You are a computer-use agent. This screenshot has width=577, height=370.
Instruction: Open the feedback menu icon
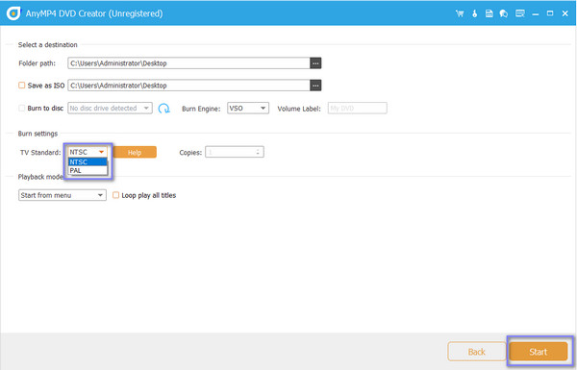tap(520, 13)
